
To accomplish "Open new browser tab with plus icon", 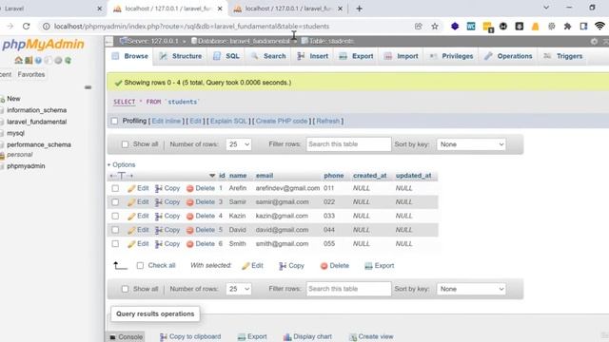I will 359,9.
